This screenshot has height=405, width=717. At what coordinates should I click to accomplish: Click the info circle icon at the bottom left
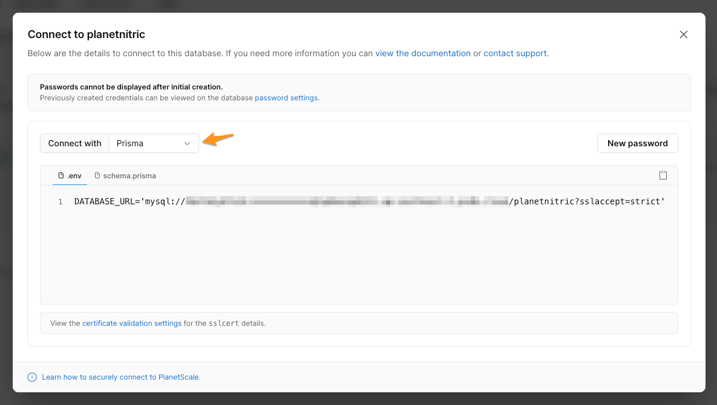[x=31, y=377]
